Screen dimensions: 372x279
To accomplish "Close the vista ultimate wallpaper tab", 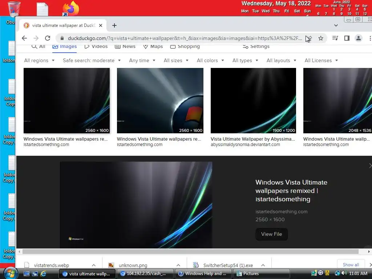I will (101, 25).
